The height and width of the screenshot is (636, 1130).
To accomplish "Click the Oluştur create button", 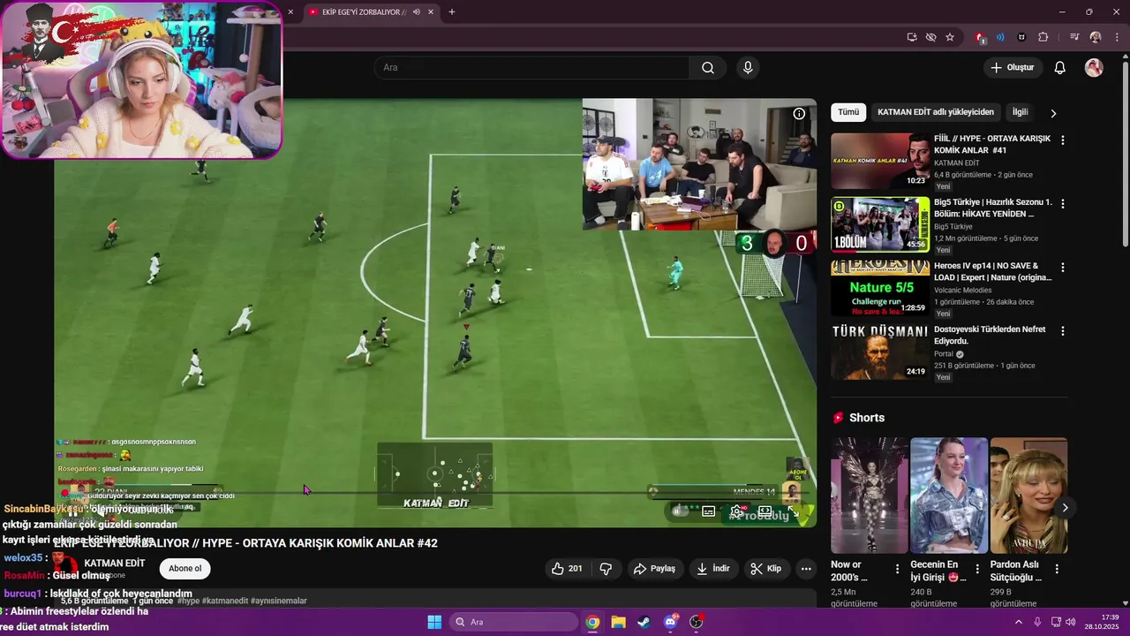I will tap(1013, 68).
